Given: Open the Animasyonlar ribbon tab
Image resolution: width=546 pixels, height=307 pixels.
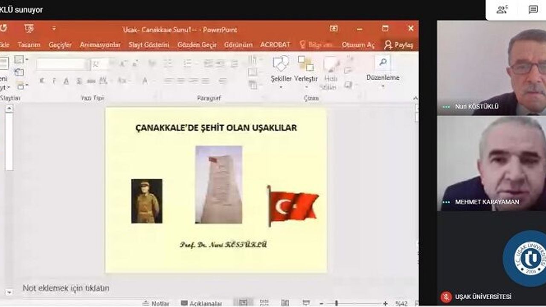Looking at the screenshot, I should (100, 45).
